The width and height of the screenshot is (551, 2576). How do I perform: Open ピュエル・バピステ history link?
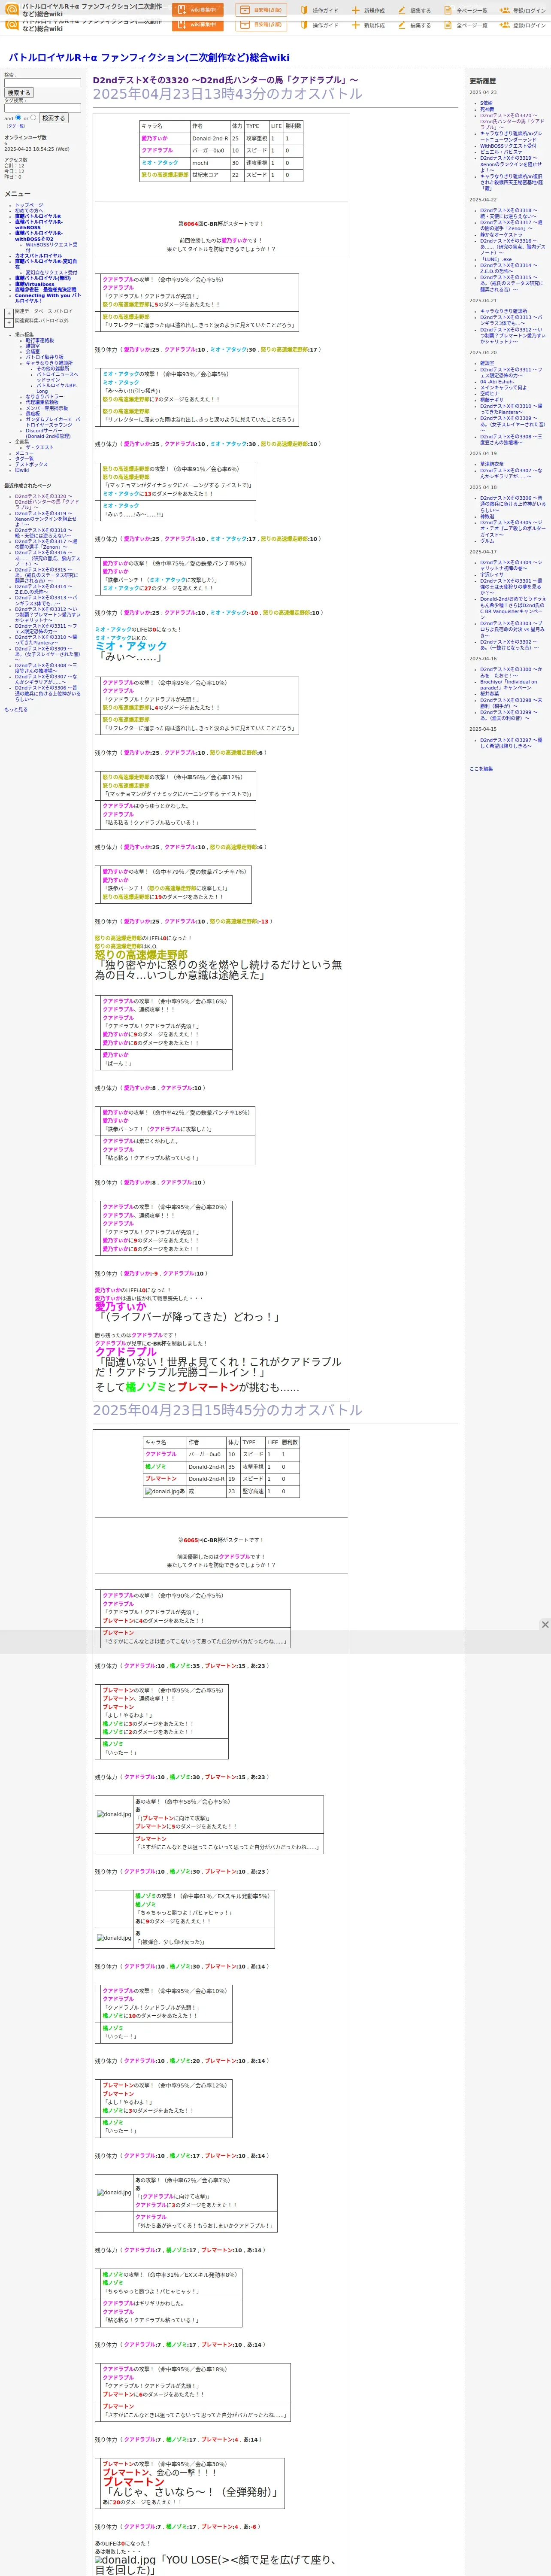click(x=501, y=152)
